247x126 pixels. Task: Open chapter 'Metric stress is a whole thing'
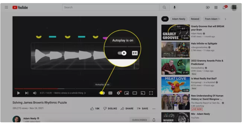(x=70, y=93)
